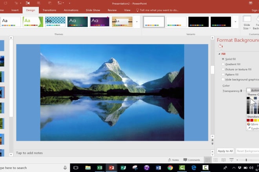This screenshot has width=259, height=172.
Task: Click the microphone icon in the search box
Action: coord(65,168)
